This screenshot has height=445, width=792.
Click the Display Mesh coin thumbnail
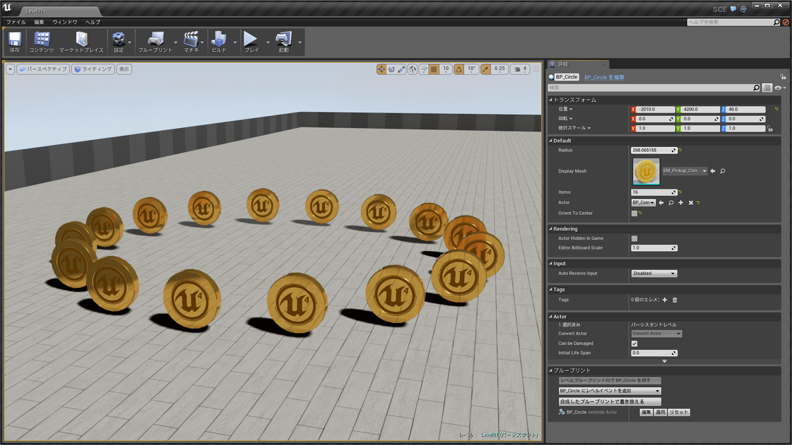click(646, 171)
